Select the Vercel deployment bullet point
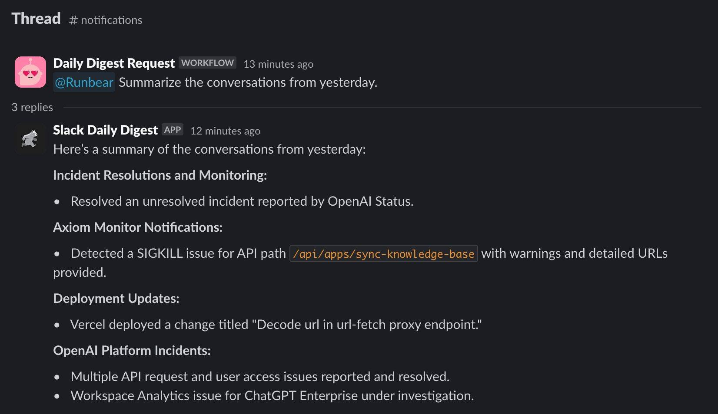 pos(276,324)
